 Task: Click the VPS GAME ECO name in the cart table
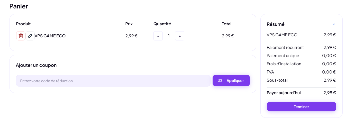50,36
